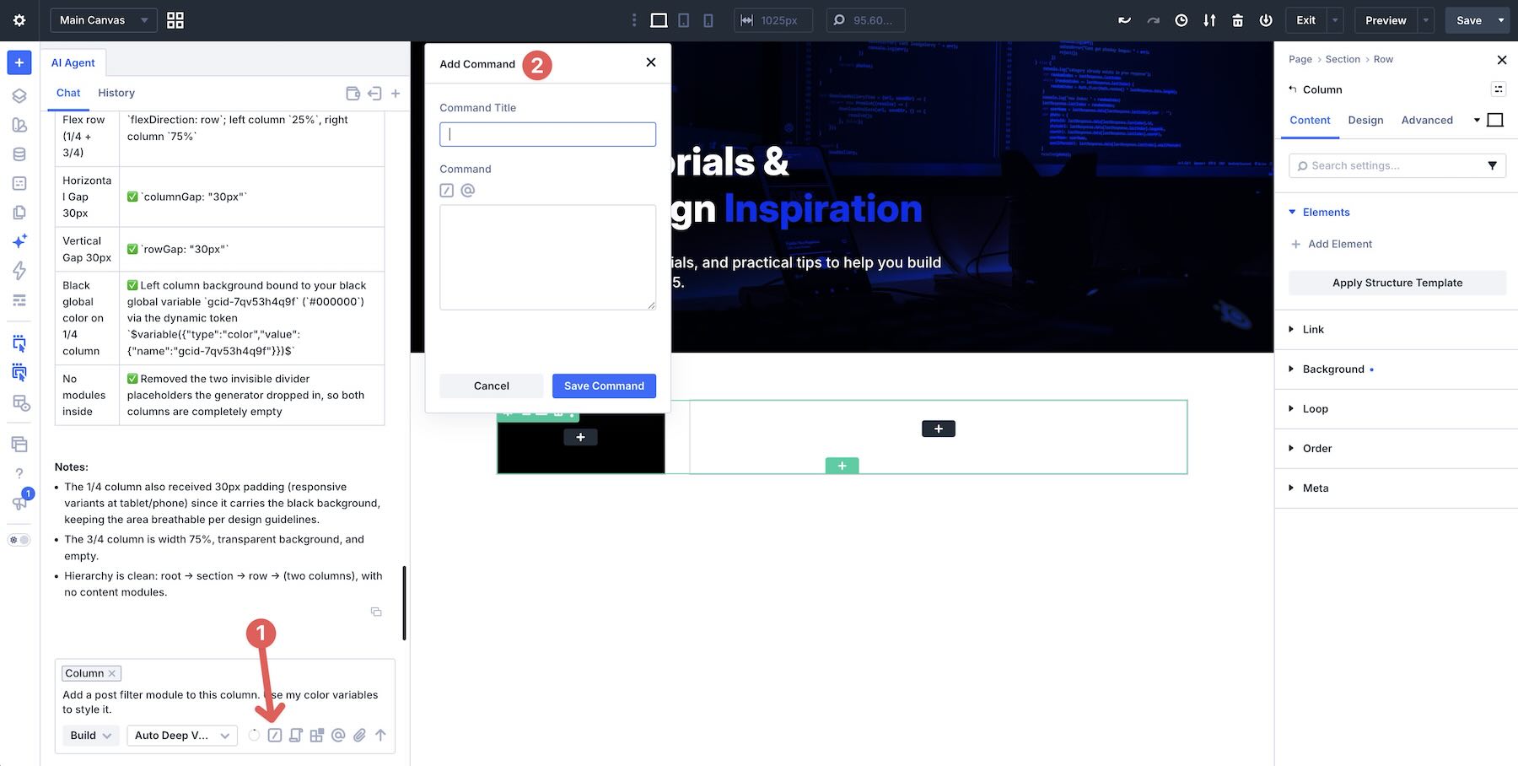
Task: Open the announcements megaphone icon with badge
Action: tap(19, 502)
